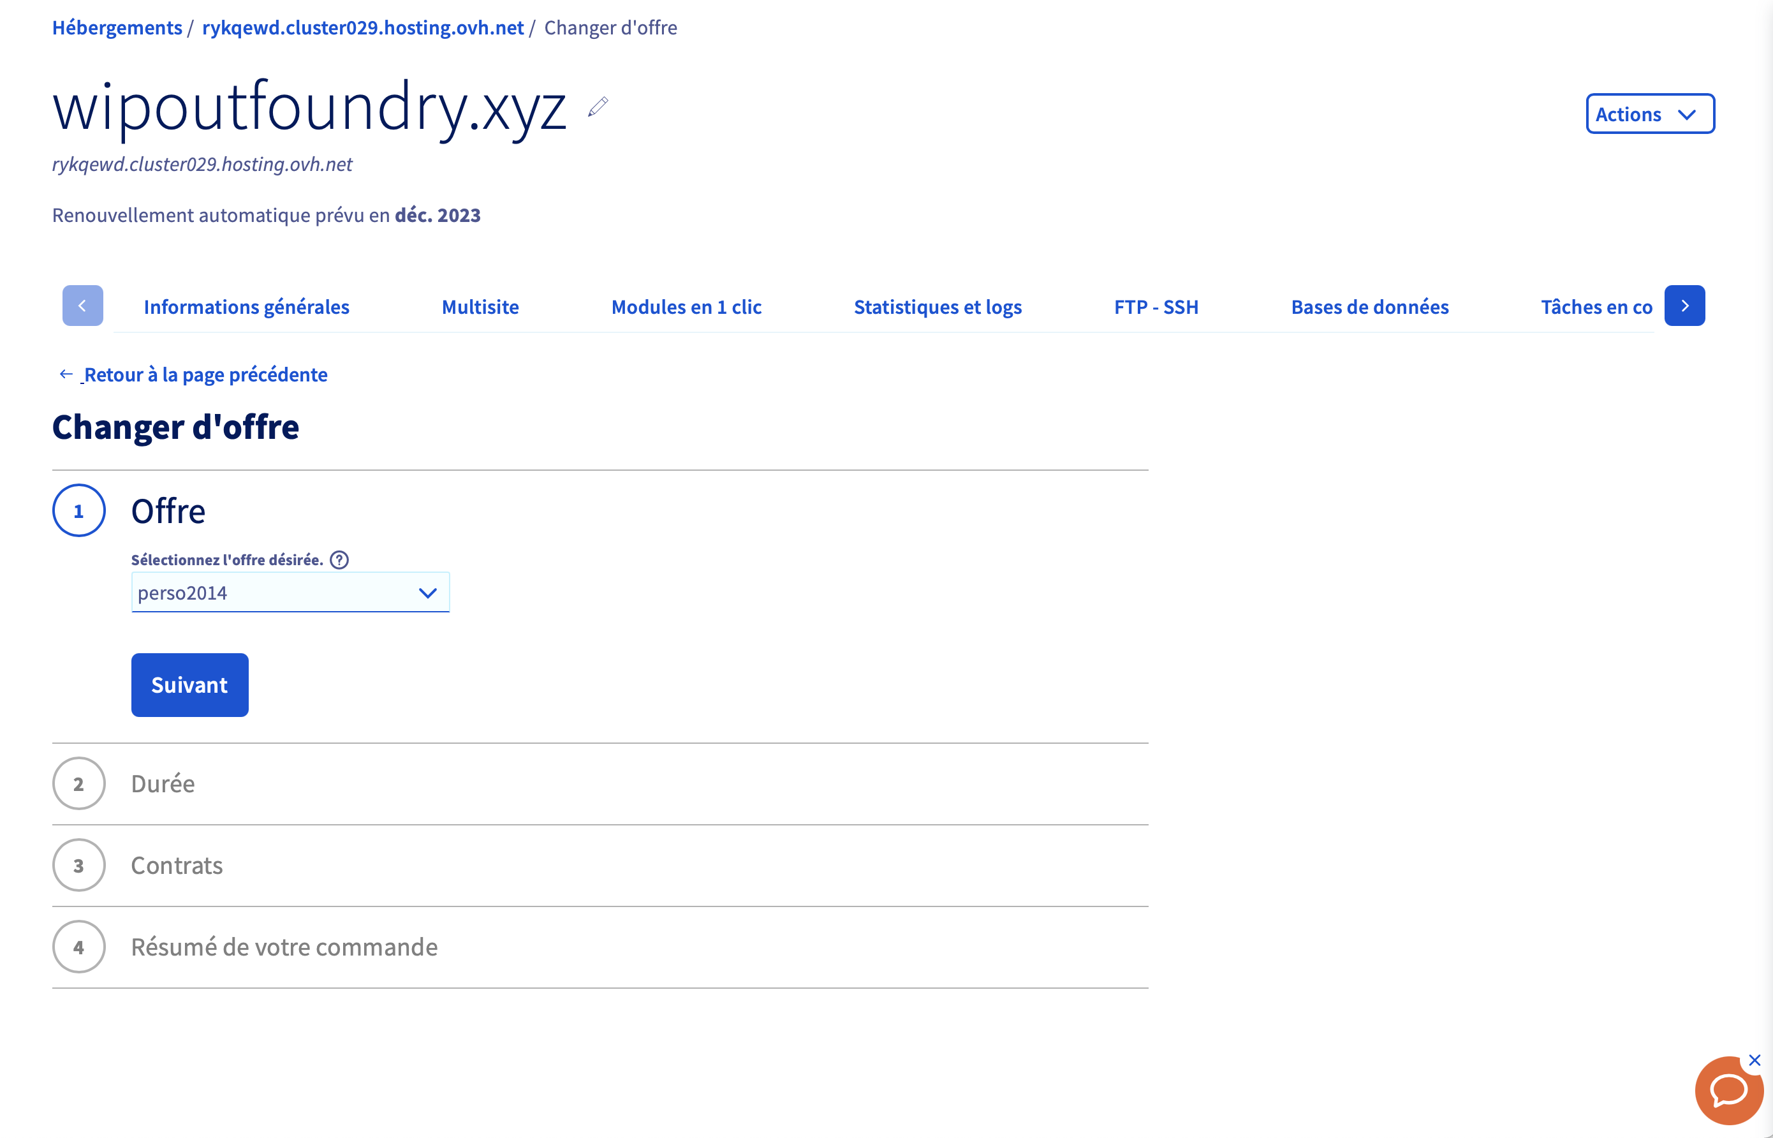Image resolution: width=1773 pixels, height=1138 pixels.
Task: Click the pencil edit icon beside wipoutfoundry.xyz
Action: click(598, 107)
